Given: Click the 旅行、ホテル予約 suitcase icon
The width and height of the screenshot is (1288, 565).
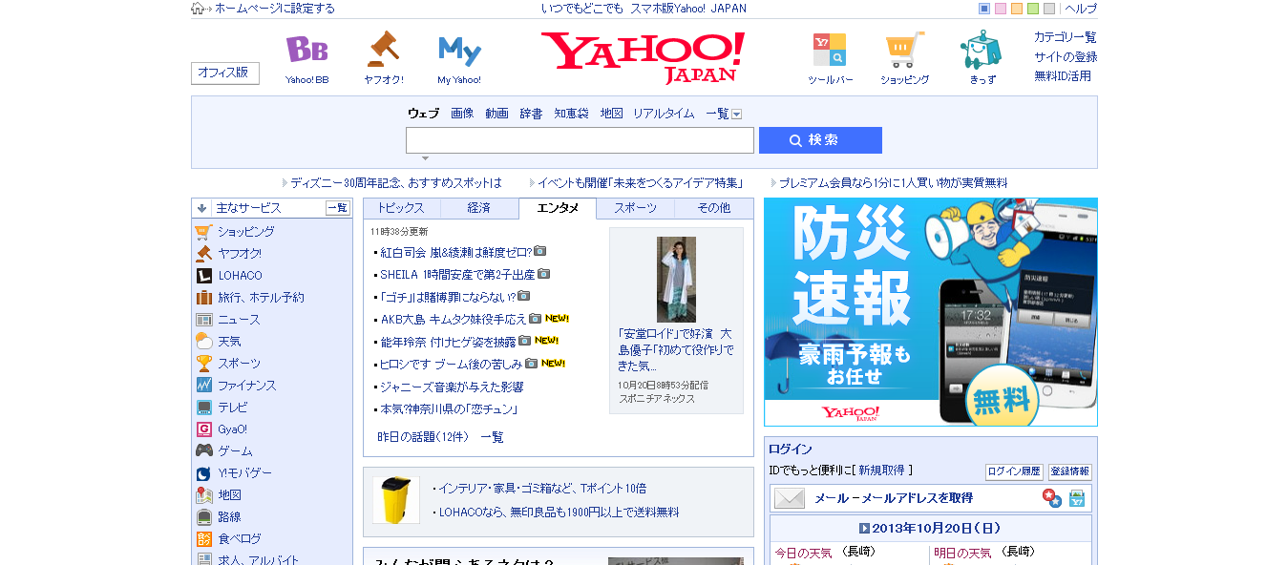Looking at the screenshot, I should (203, 298).
